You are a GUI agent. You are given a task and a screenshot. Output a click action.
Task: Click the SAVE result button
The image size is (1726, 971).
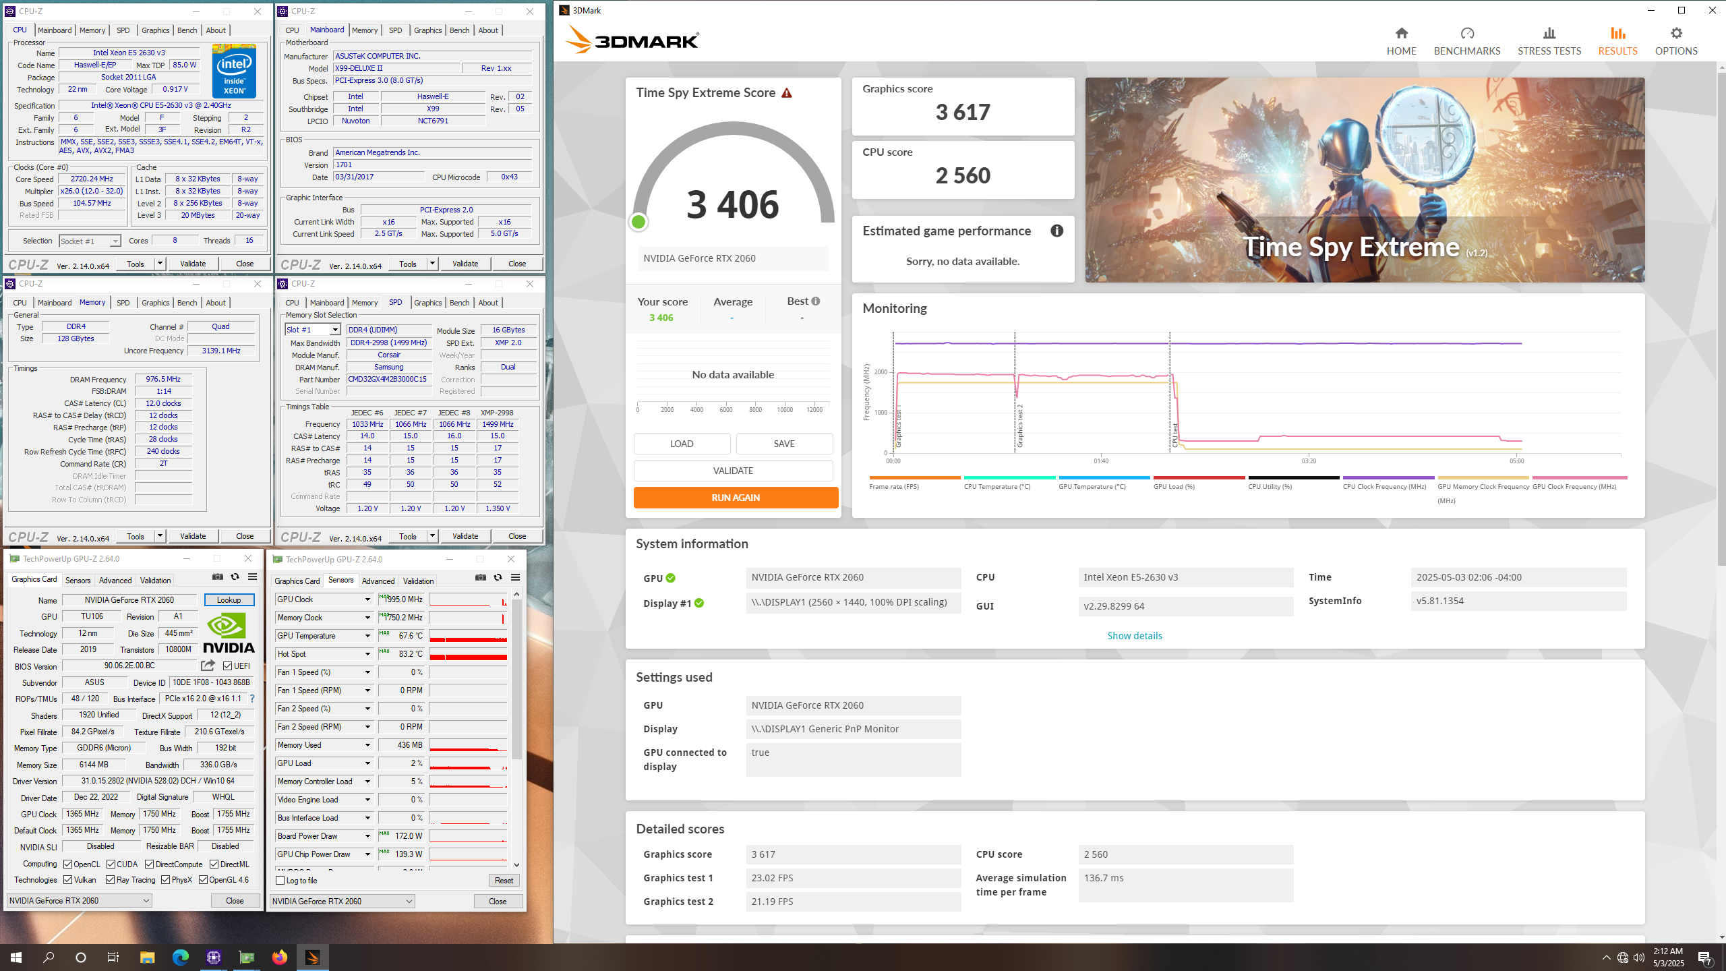pos(784,444)
